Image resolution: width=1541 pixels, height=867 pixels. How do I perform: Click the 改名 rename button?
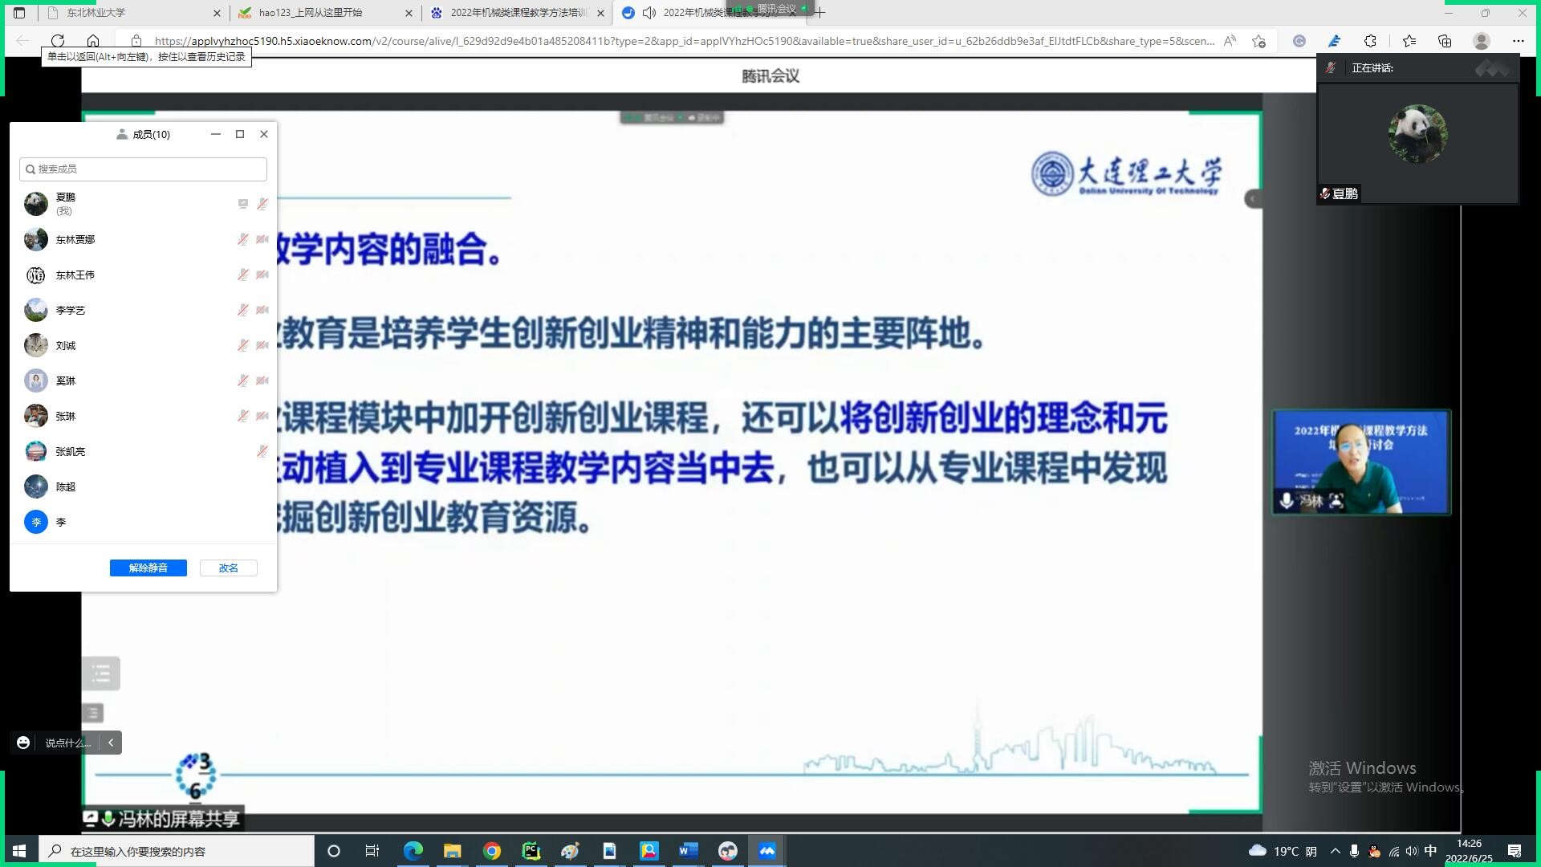coord(228,568)
